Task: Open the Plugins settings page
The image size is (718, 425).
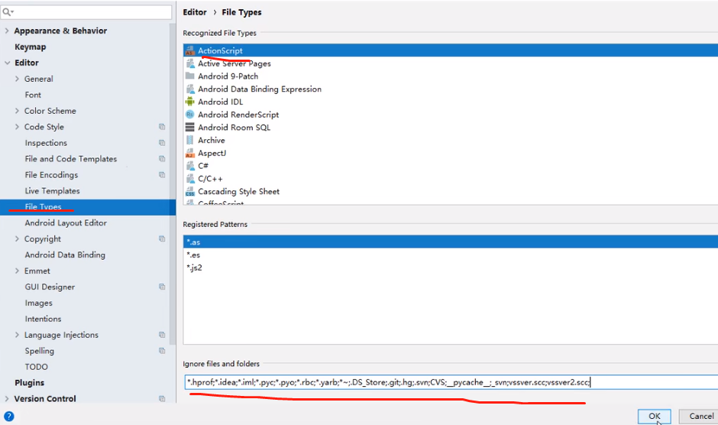Action: click(x=29, y=383)
